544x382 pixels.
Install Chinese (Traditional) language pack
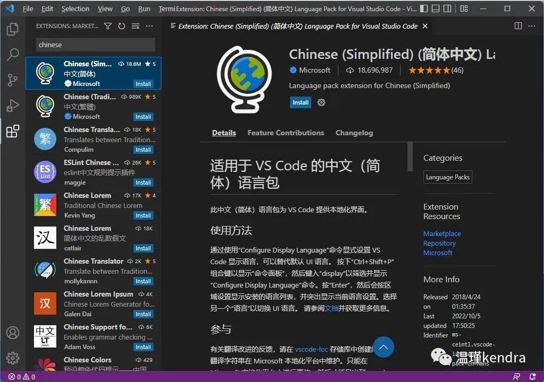[x=143, y=117]
